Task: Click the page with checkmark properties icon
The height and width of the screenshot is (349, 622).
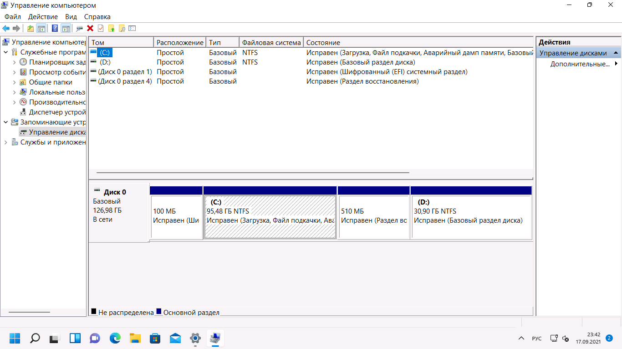Action: point(101,28)
